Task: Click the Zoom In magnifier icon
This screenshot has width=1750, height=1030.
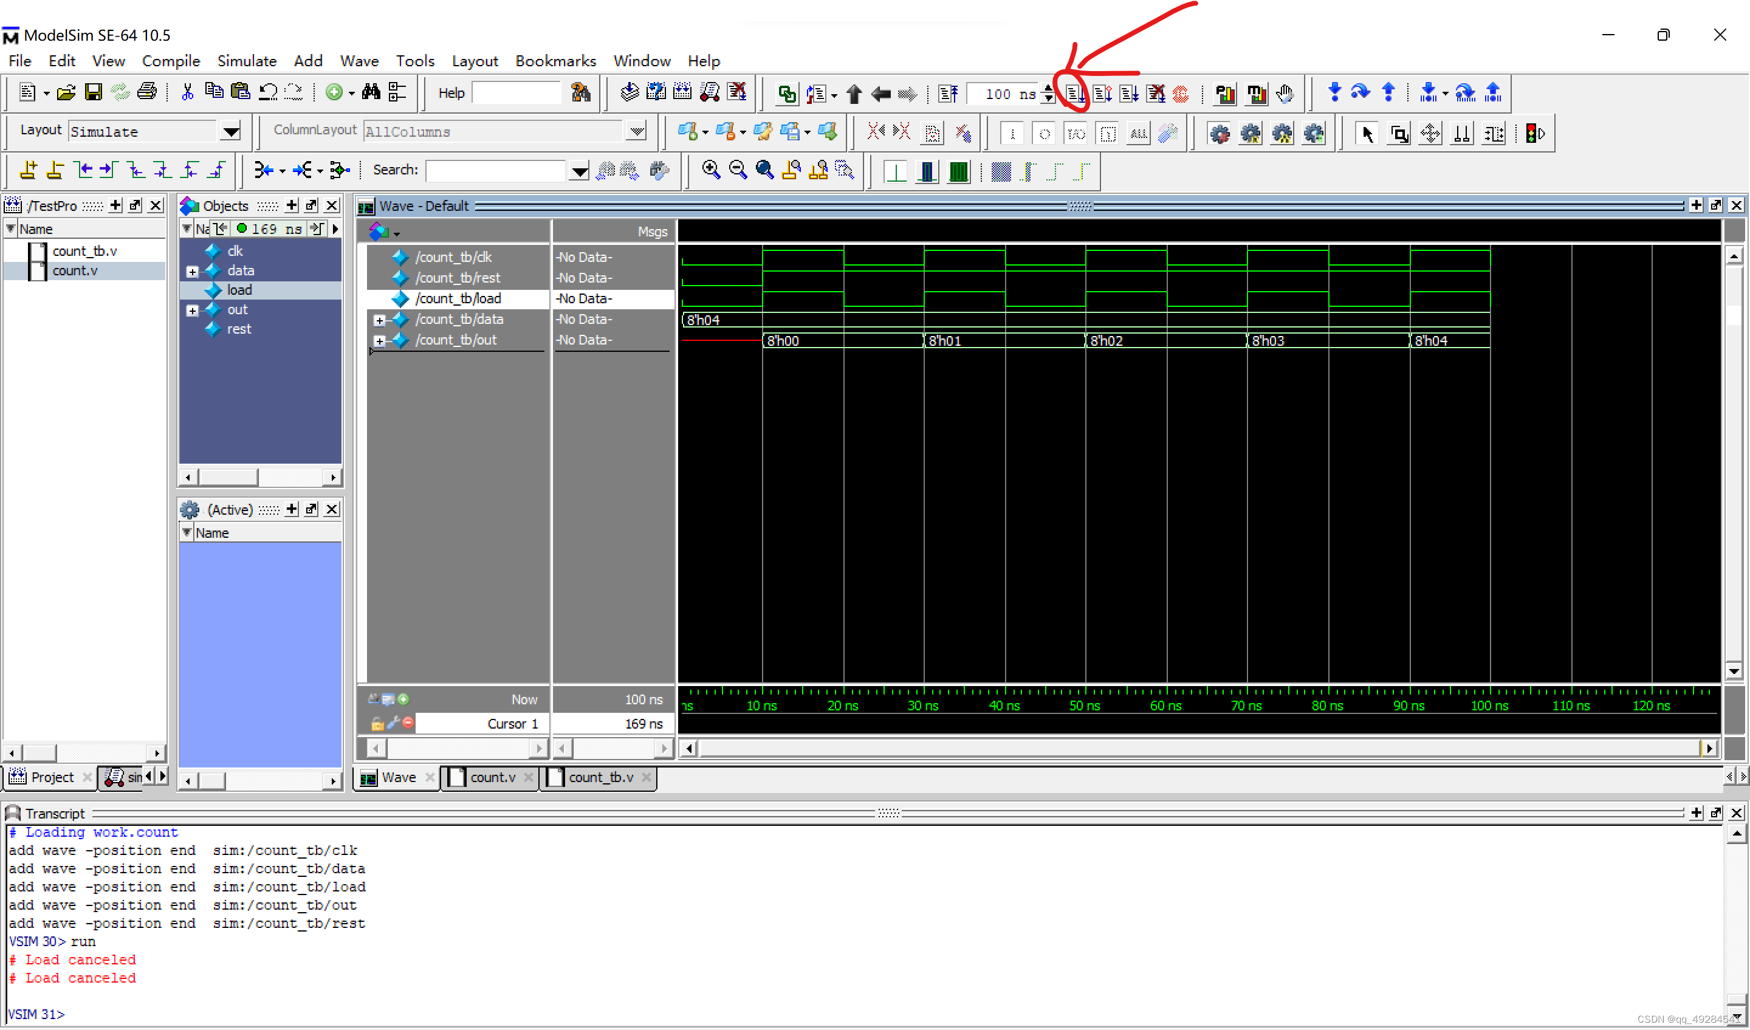Action: [x=710, y=170]
